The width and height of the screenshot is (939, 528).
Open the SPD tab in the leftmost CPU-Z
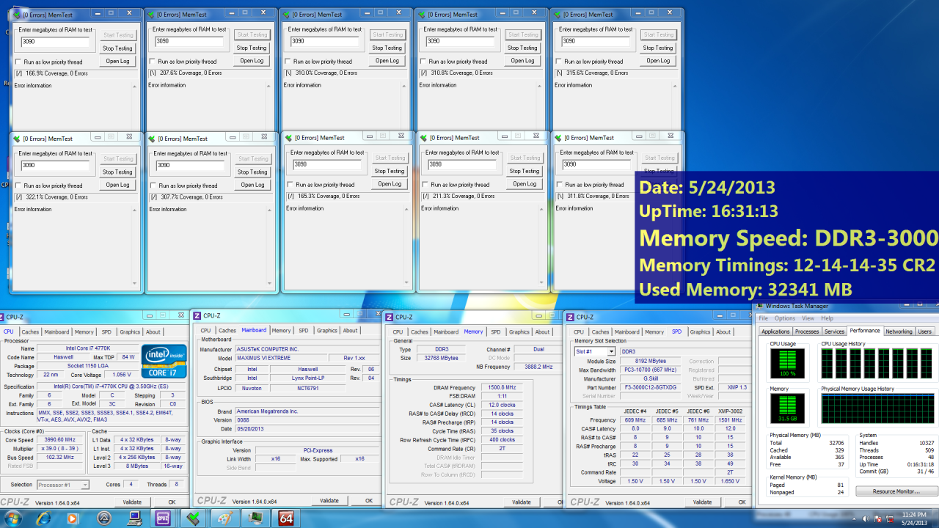tap(108, 331)
